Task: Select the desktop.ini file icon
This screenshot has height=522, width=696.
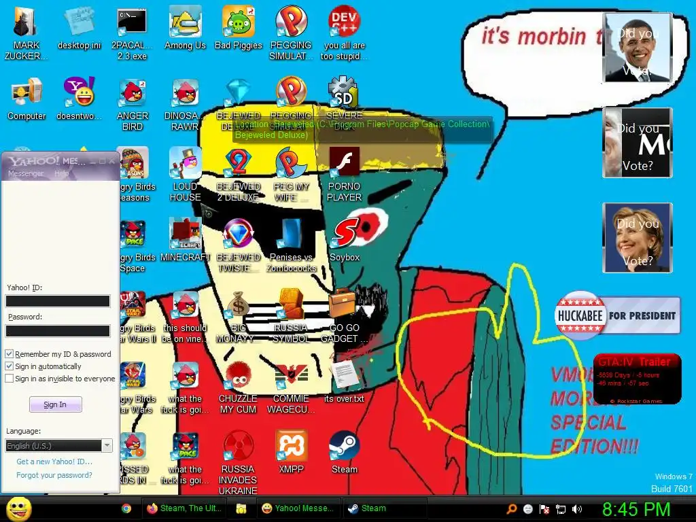Action: tap(79, 27)
